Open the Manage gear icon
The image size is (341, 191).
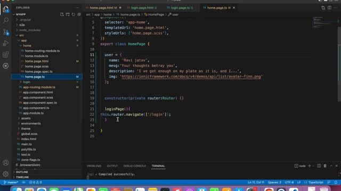pos(6,173)
